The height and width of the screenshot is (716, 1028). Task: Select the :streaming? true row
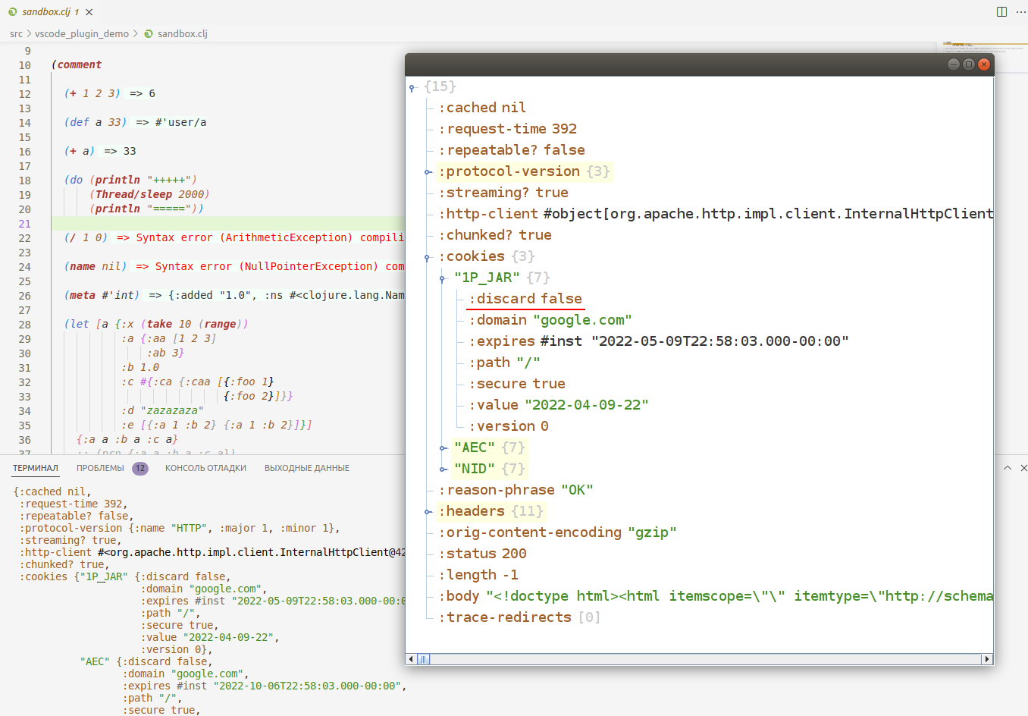[x=503, y=193]
